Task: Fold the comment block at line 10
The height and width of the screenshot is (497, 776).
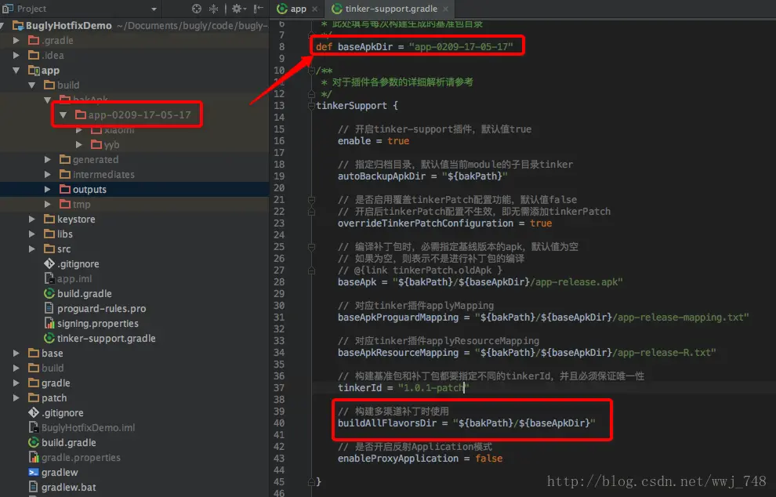Action: coord(311,71)
